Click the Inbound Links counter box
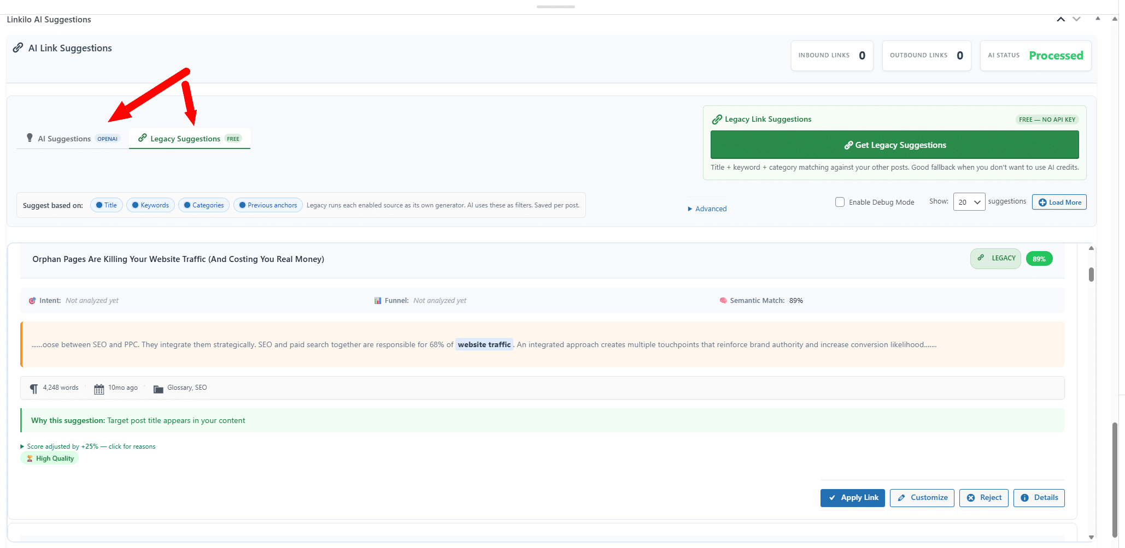The image size is (1125, 548). [832, 56]
